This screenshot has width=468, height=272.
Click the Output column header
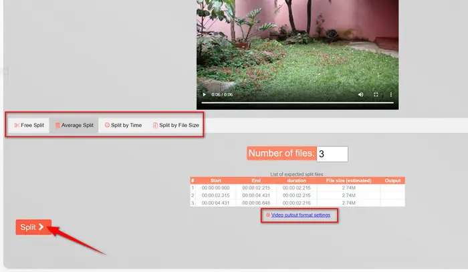(x=392, y=180)
